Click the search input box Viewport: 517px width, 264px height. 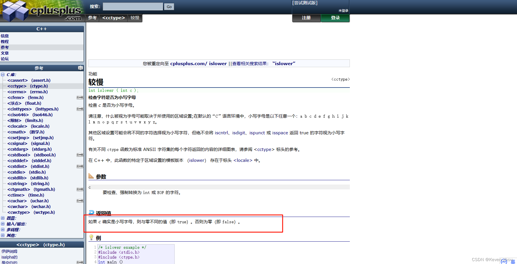[x=133, y=7]
